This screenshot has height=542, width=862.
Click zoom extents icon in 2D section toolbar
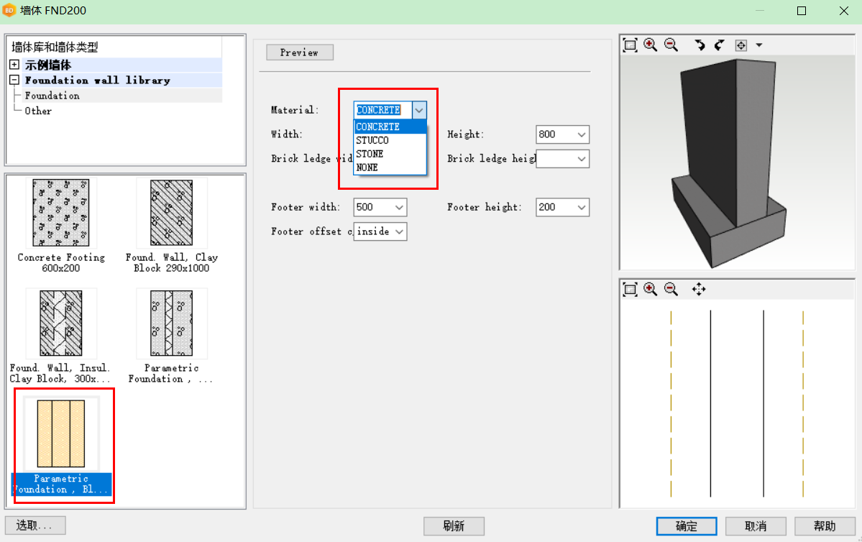(x=630, y=289)
